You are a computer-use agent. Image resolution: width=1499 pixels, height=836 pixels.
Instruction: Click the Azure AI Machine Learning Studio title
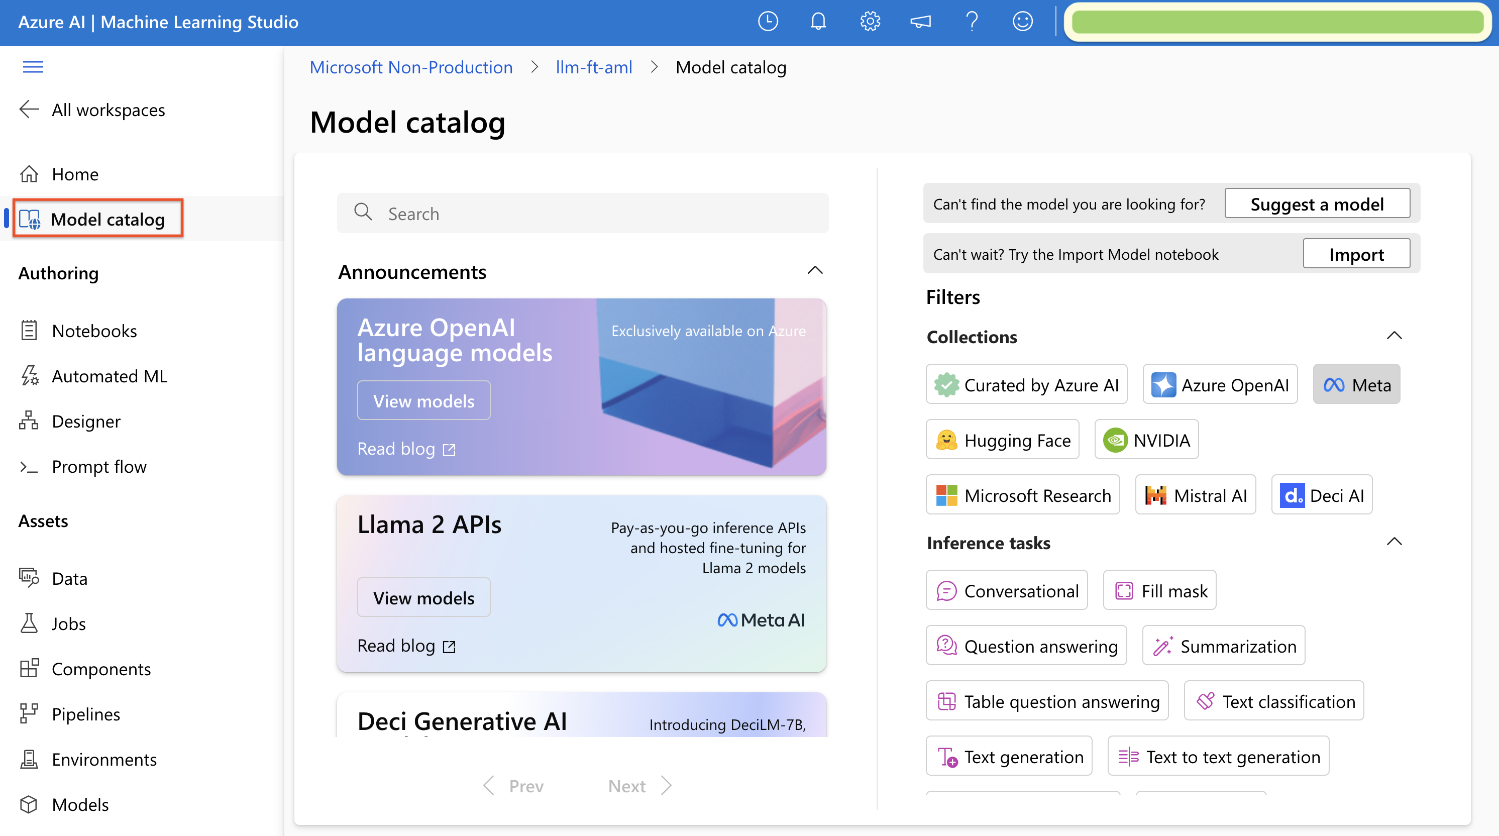pyautogui.click(x=158, y=22)
